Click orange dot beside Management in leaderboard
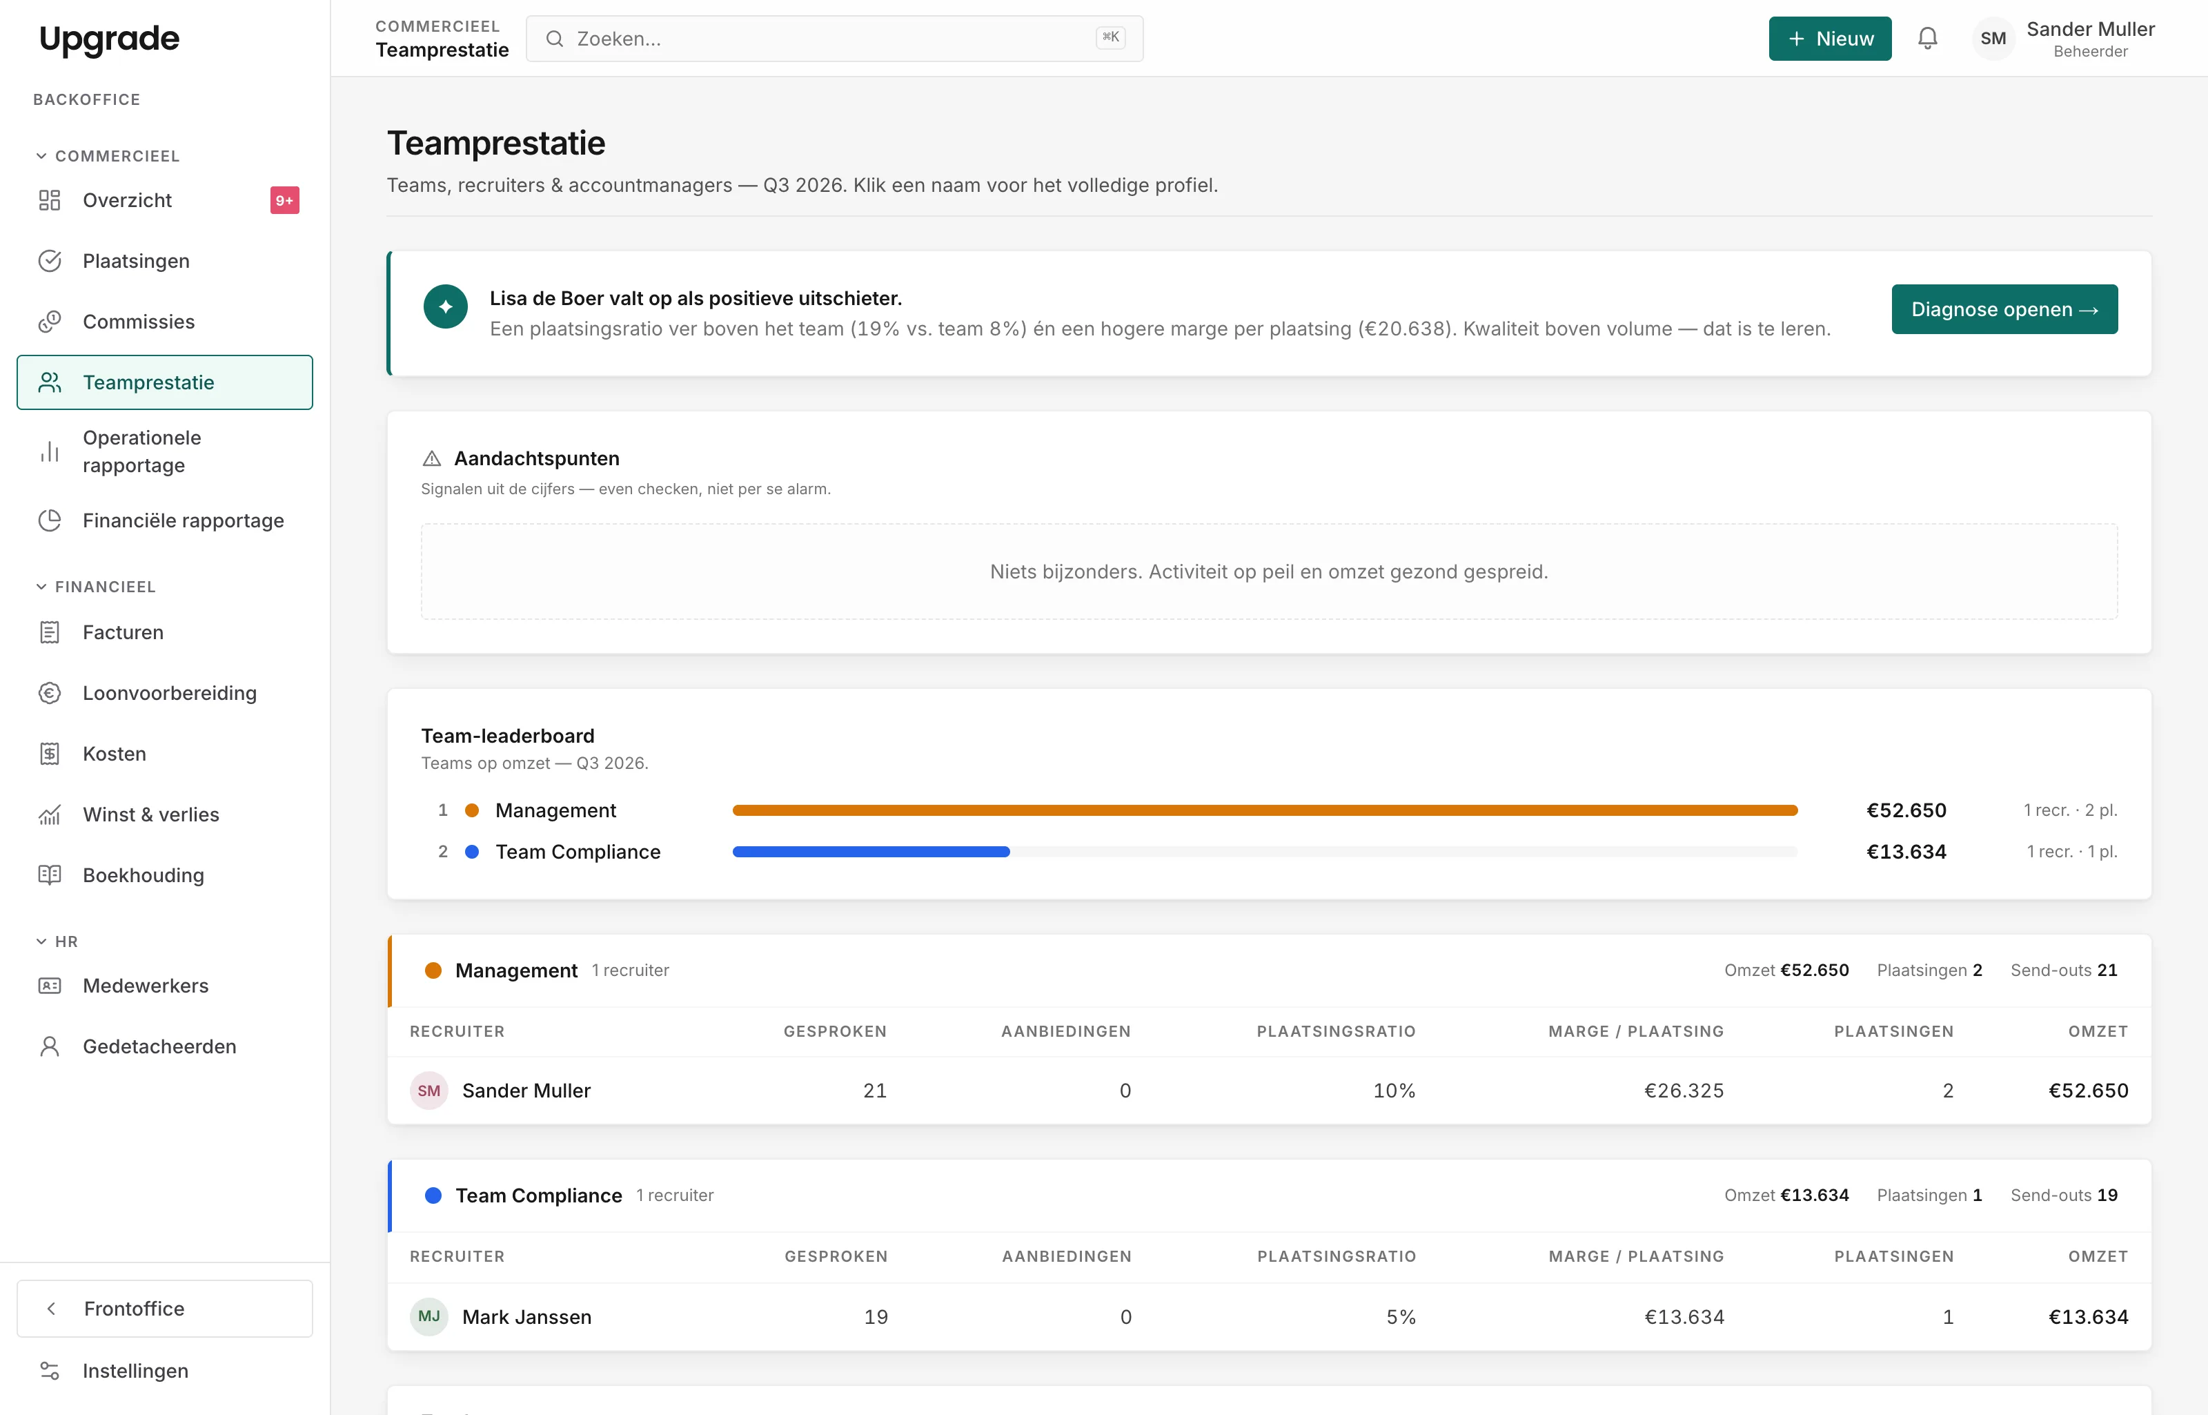Image resolution: width=2208 pixels, height=1415 pixels. pyautogui.click(x=472, y=810)
